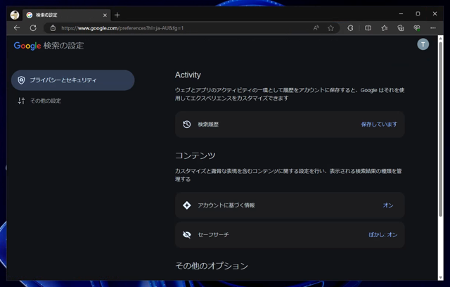Open the Settings and more ellipsis menu

pos(433,28)
